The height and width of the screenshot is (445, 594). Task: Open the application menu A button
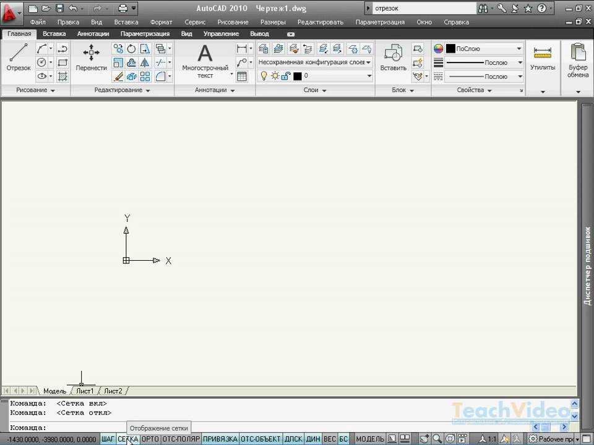[x=11, y=12]
